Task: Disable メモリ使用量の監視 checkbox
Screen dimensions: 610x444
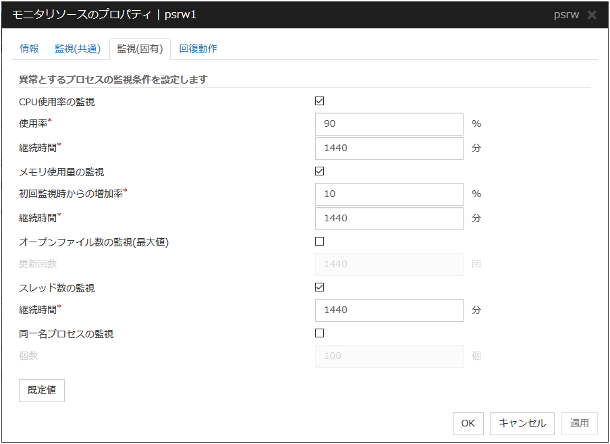Action: pos(320,171)
